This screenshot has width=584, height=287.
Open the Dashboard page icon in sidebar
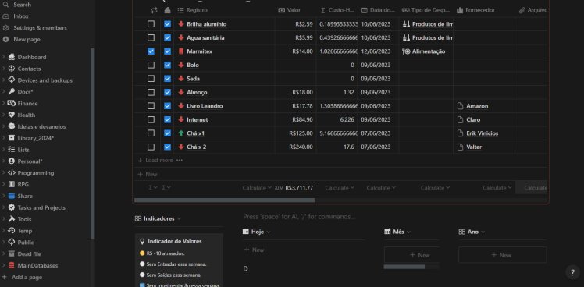(x=11, y=57)
